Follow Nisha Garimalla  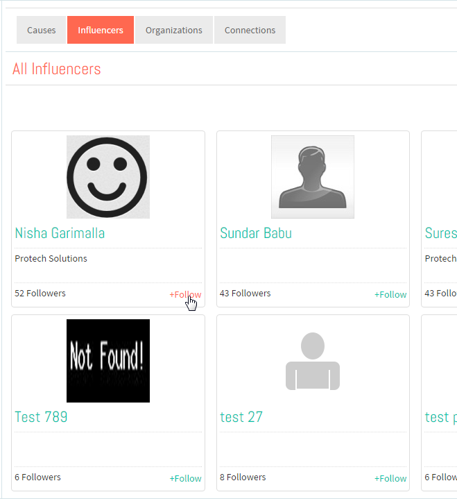[x=185, y=294]
